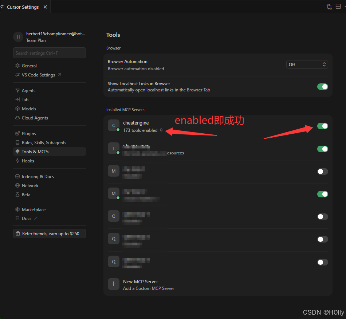Click the Tools & MCPs icon
The width and height of the screenshot is (346, 319).
point(17,151)
